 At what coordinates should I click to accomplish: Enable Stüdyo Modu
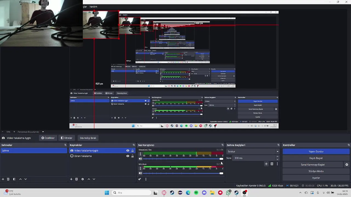316,171
